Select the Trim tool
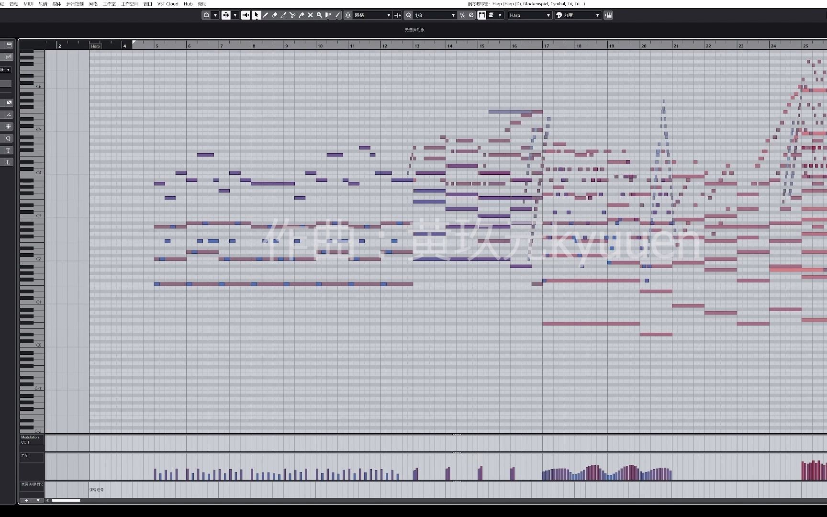The image size is (827, 517). coord(283,15)
